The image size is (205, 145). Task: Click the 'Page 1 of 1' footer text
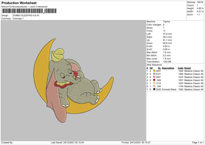198,142
